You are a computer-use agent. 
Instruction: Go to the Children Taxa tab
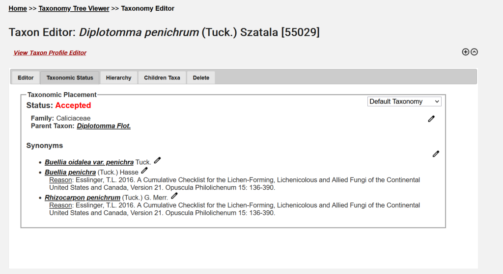[x=162, y=77]
